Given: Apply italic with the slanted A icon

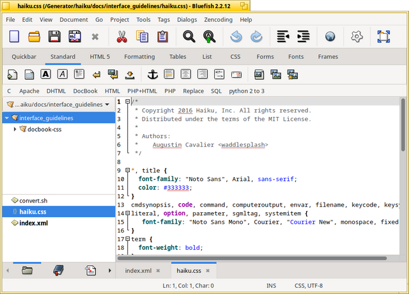Looking at the screenshot, I should (63, 74).
